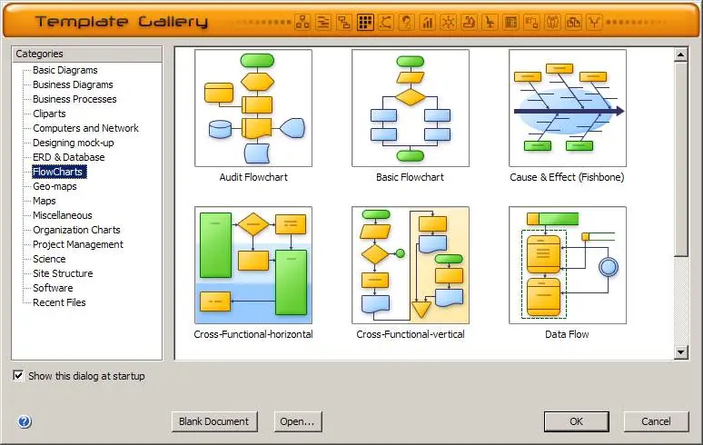This screenshot has width=703, height=445.
Task: Select Maps category
Action: click(45, 201)
